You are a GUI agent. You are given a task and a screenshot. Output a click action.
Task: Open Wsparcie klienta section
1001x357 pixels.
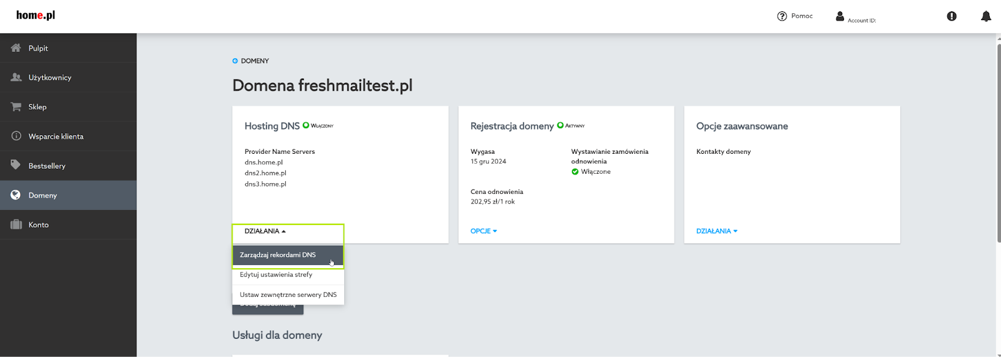pos(68,136)
